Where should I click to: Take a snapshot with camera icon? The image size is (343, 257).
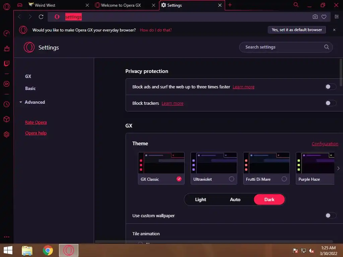coord(315,17)
